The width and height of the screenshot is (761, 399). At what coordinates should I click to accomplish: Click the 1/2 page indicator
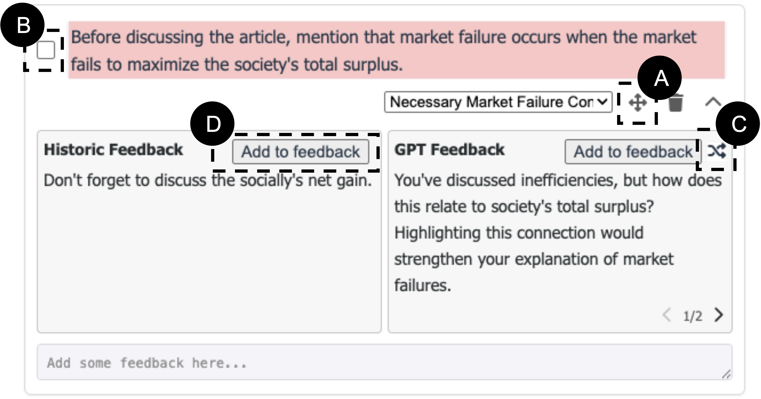click(693, 316)
